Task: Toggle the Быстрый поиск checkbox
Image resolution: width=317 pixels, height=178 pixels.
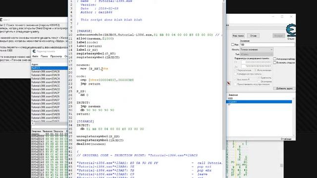Action: tap(235, 80)
